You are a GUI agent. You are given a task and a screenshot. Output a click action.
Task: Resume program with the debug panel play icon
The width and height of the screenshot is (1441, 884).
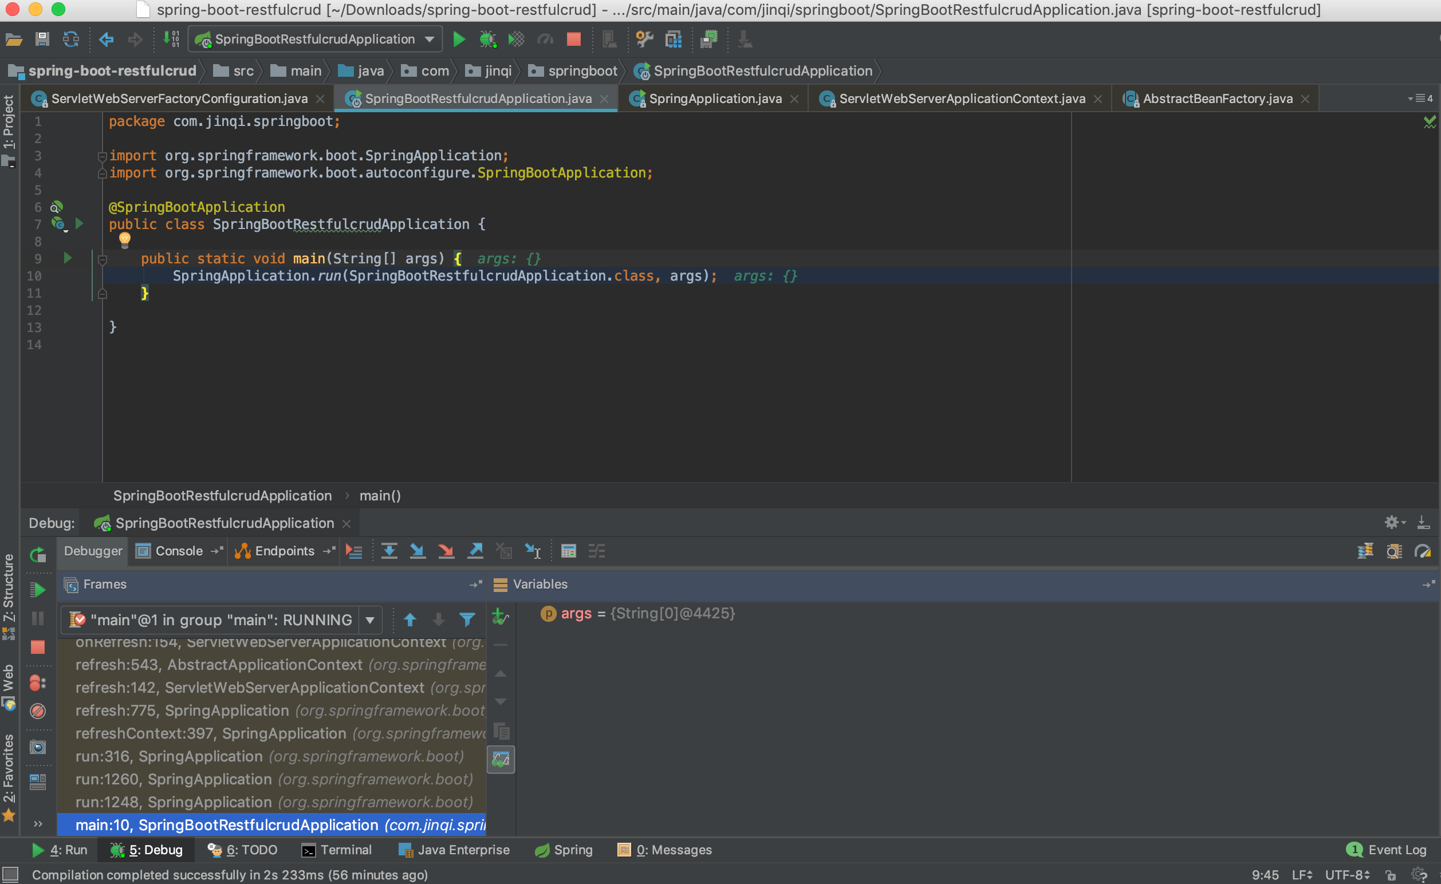(38, 589)
